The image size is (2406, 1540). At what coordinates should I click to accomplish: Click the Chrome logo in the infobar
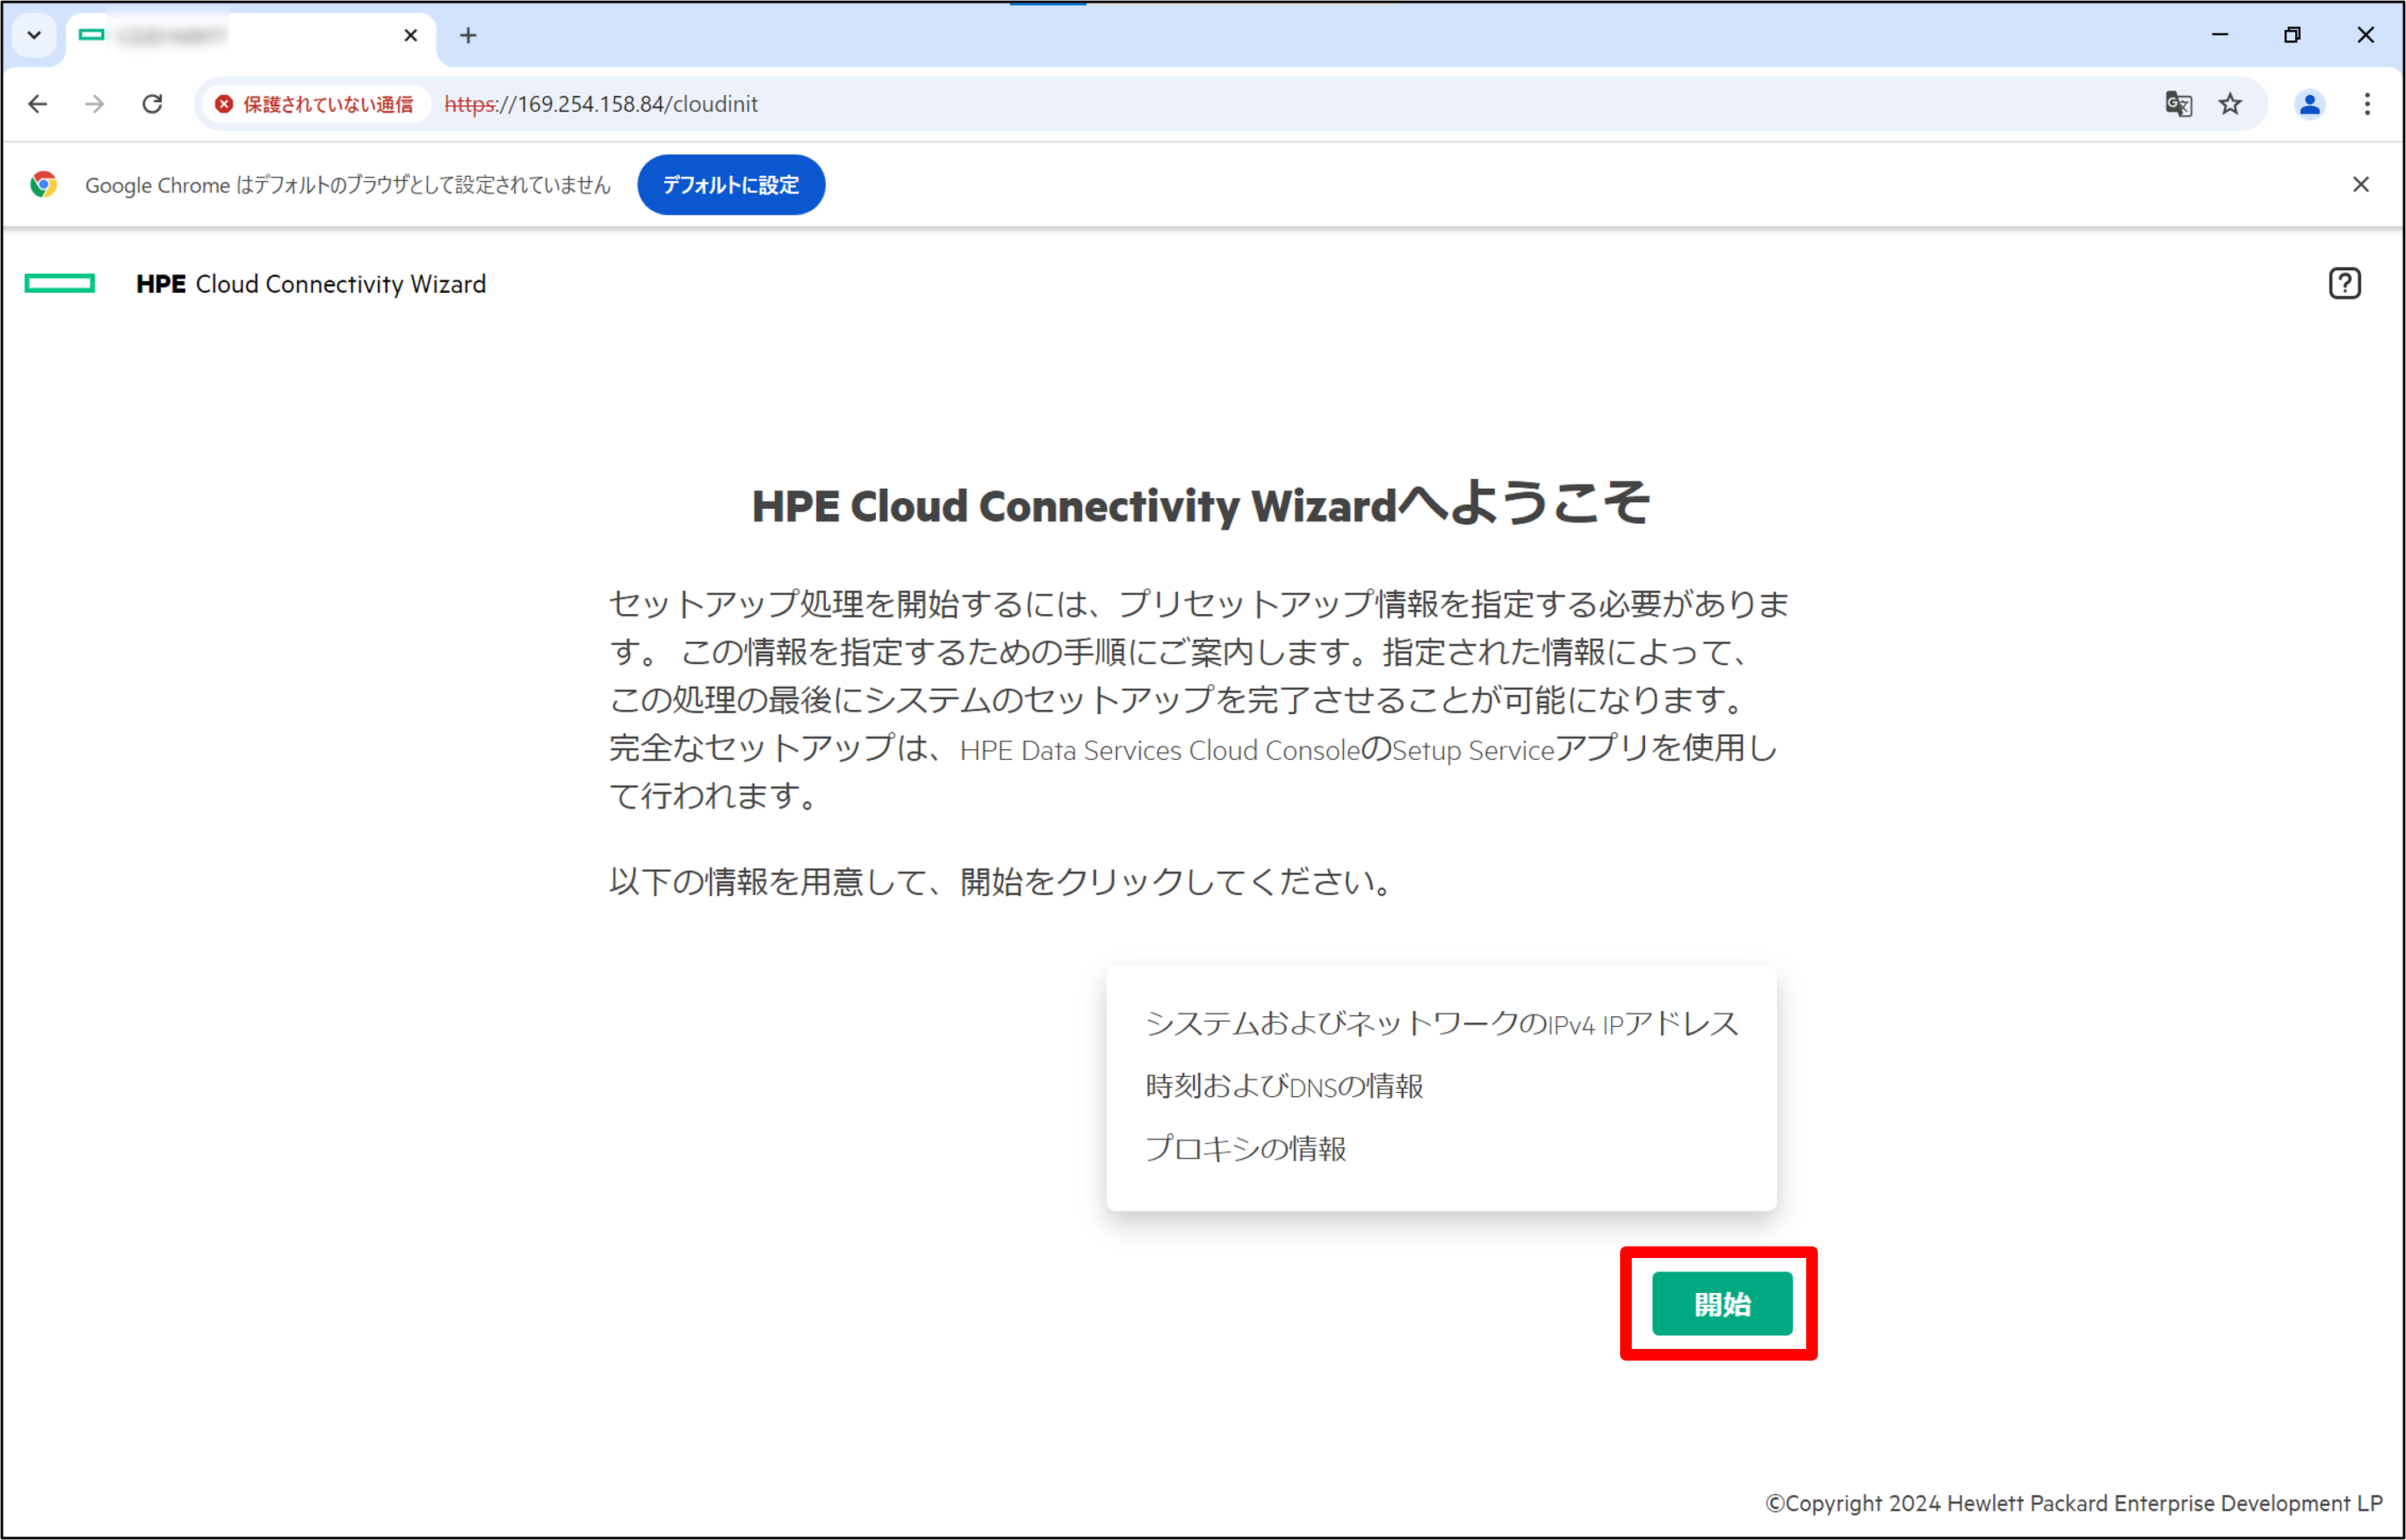pyautogui.click(x=43, y=185)
